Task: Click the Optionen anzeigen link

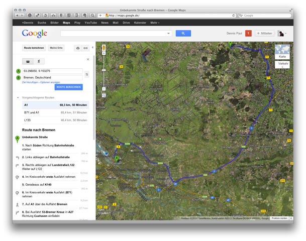Action: 50,82
